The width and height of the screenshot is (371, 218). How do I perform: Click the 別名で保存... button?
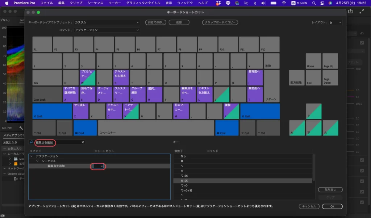click(155, 22)
